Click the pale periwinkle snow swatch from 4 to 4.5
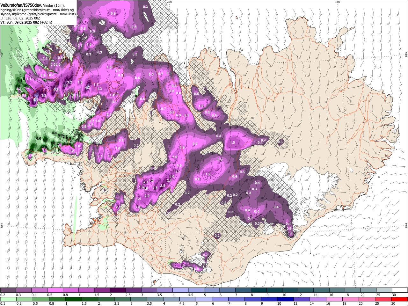The image size is (408, 306). [180, 290]
